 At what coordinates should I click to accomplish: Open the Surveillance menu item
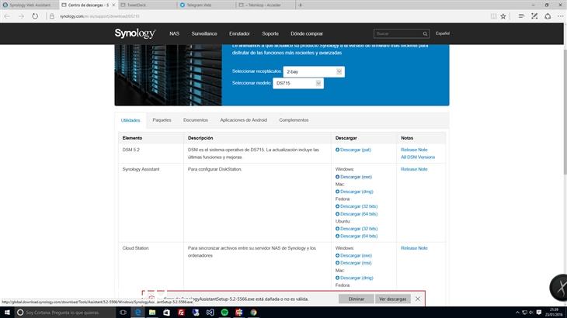pos(204,34)
